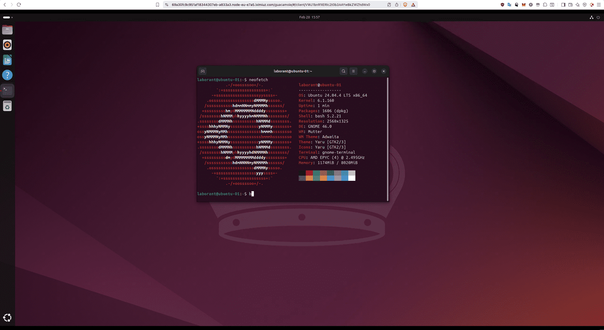Open the terminal hamburger menu

(353, 71)
